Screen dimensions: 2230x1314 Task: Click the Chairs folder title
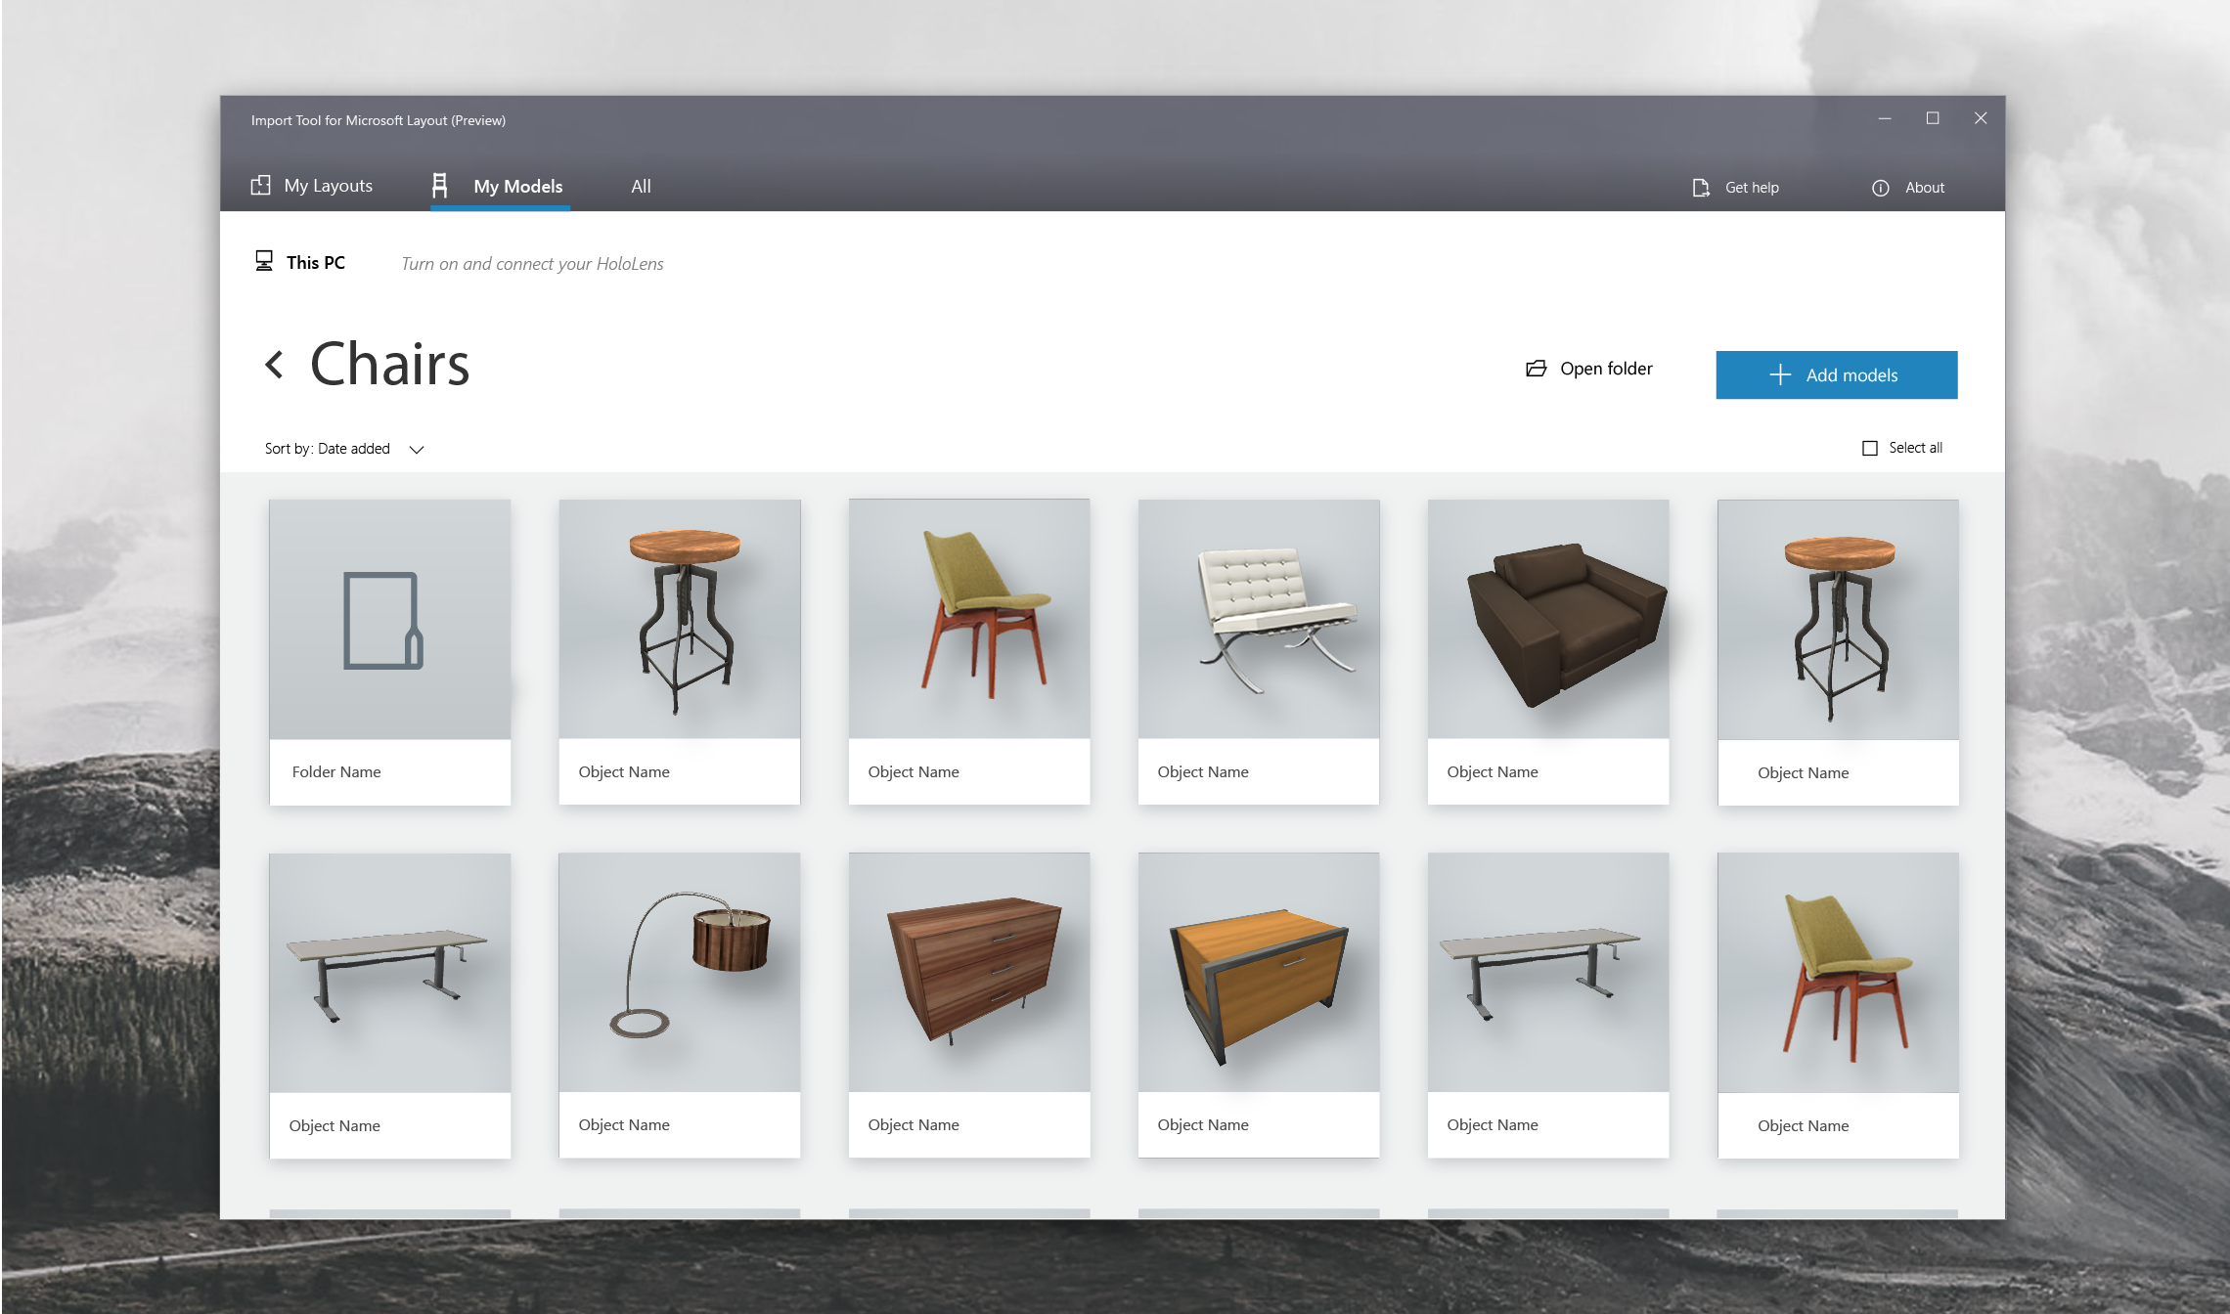(389, 364)
